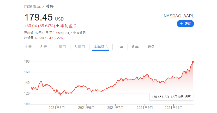This screenshot has width=217, height=113.
Task: Click the 2021年11月 axis label
Action: [x=173, y=108]
